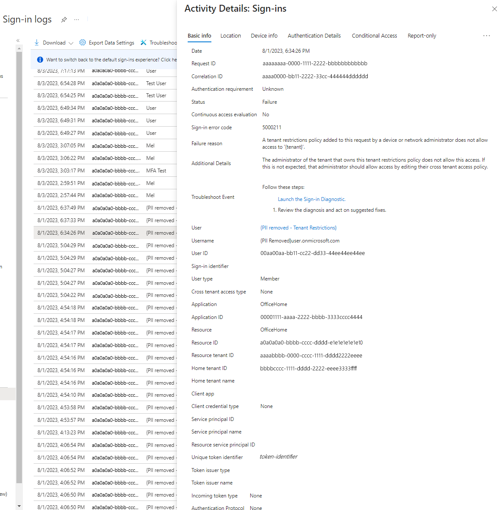The image size is (500, 510).
Task: Click the Application ID value
Action: pos(311,317)
